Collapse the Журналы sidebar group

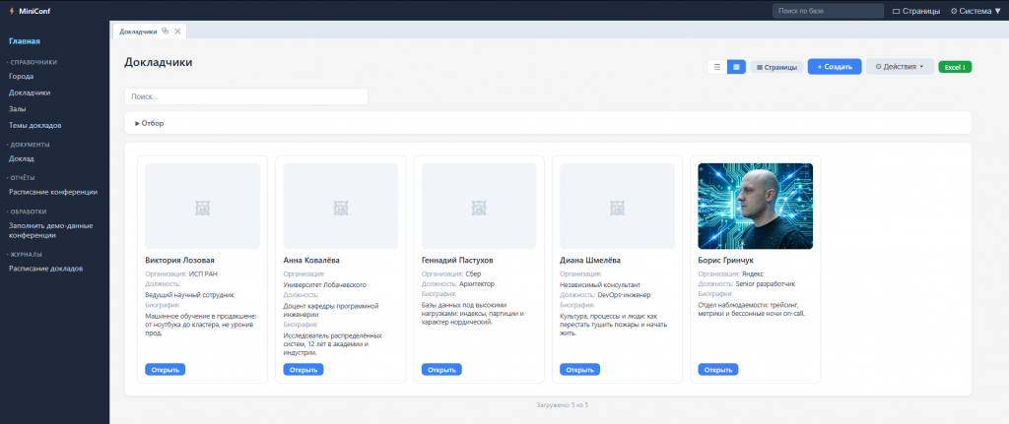click(x=25, y=255)
